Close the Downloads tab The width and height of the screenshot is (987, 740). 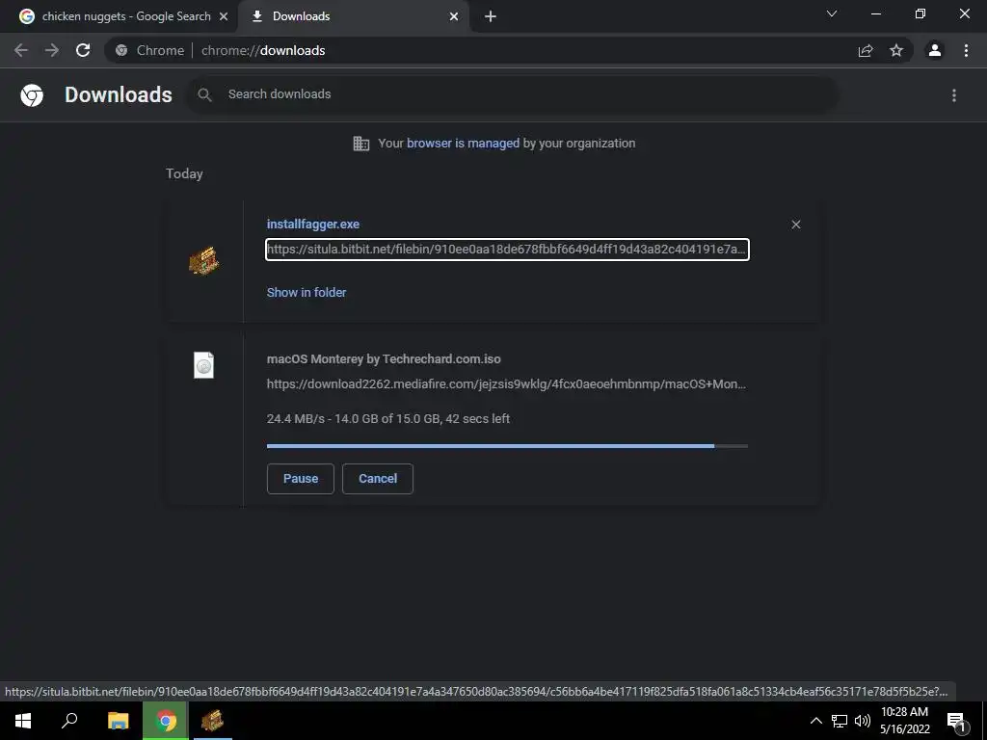454,16
